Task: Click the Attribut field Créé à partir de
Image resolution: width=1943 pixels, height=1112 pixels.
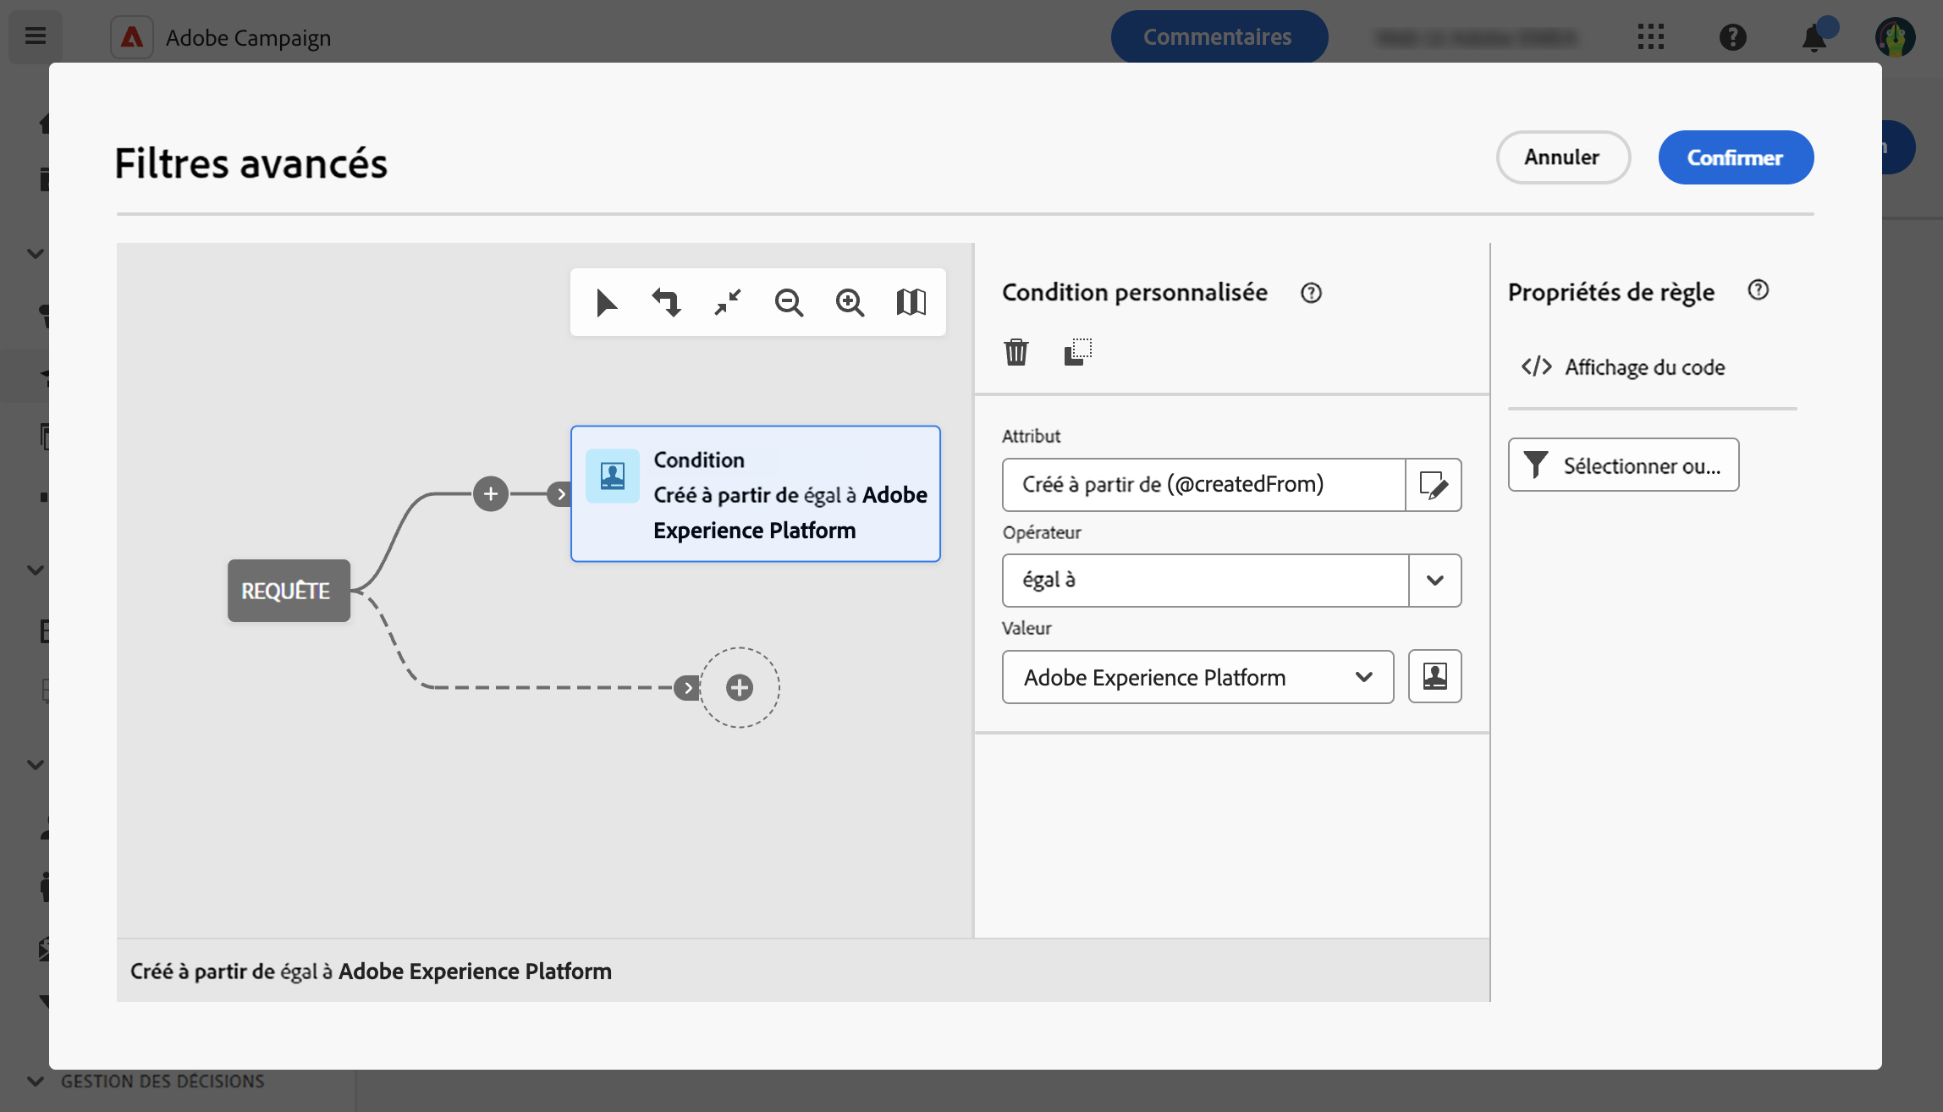Action: (1203, 485)
